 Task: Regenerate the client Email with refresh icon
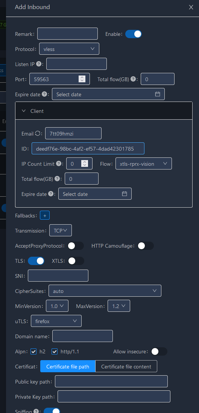tap(38, 134)
